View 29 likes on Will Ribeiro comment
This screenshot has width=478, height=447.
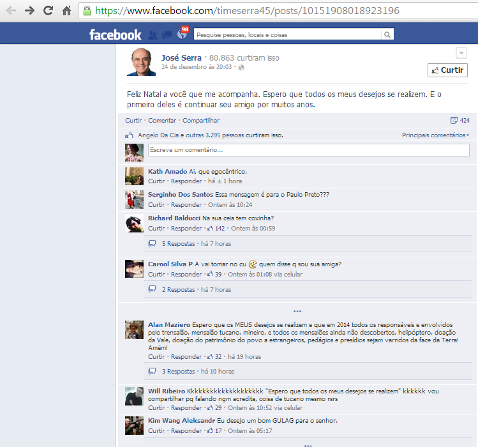(214, 408)
